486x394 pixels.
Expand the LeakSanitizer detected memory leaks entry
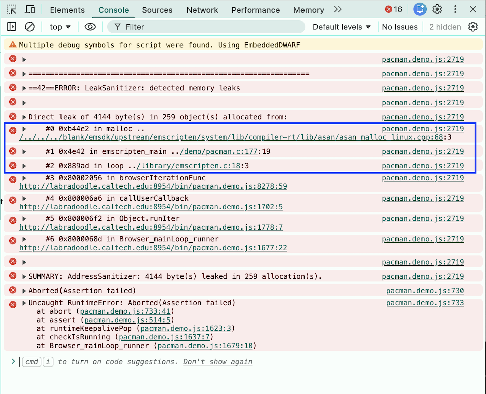[x=24, y=88]
